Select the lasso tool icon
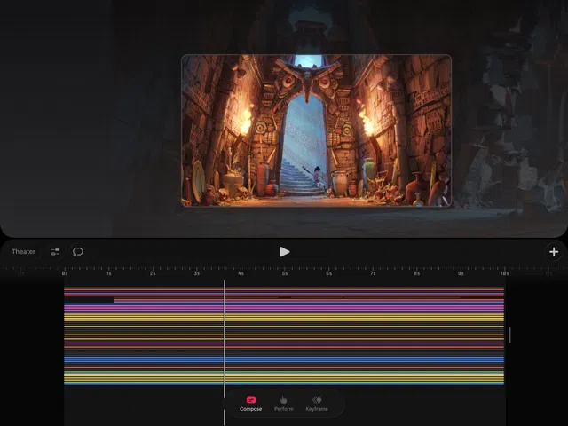Viewport: 568px width, 426px height. (x=78, y=252)
